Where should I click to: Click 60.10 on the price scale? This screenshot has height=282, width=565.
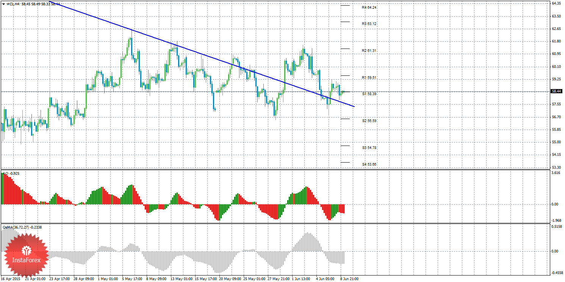[557, 67]
